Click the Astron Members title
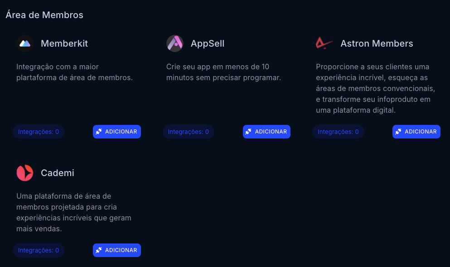450x267 pixels. [377, 43]
